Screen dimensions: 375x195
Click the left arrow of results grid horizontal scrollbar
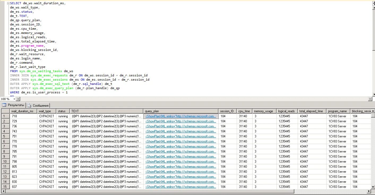(x=3, y=191)
